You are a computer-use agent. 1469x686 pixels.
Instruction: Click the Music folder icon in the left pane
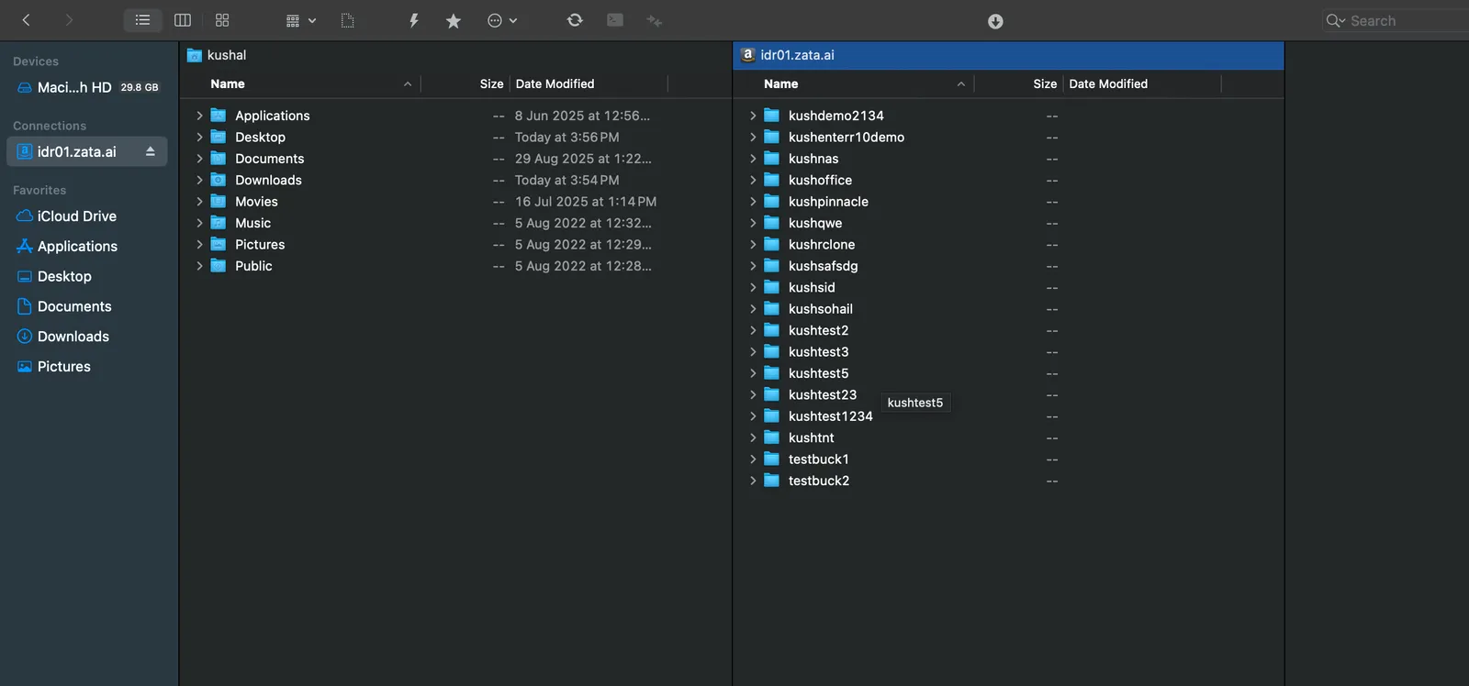219,223
